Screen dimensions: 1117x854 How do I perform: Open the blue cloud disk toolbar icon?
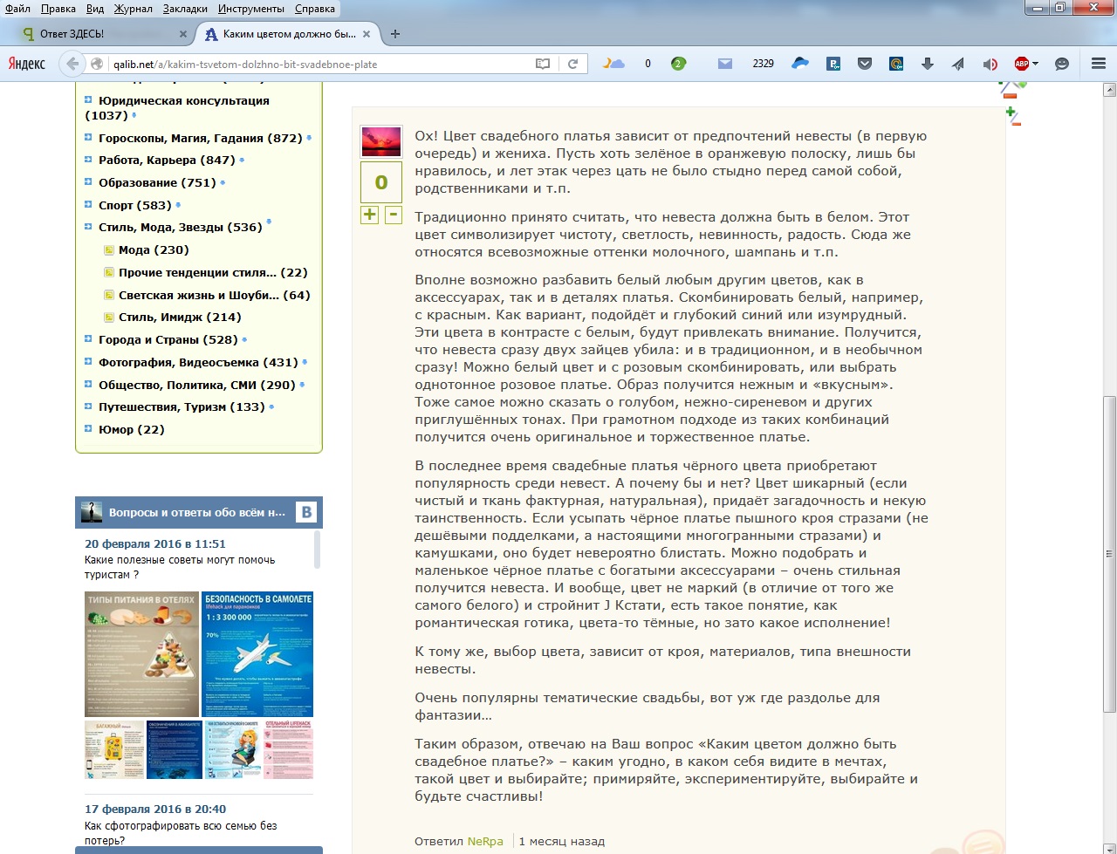800,64
